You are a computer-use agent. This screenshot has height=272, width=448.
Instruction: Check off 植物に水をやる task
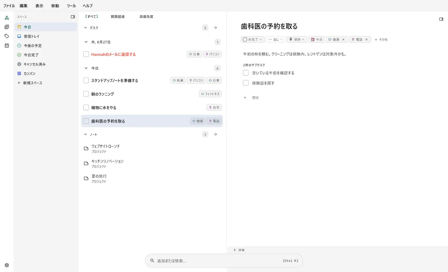(x=86, y=107)
